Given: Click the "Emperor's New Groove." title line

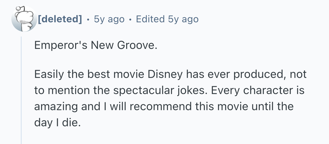Looking at the screenshot, I should 95,45.
